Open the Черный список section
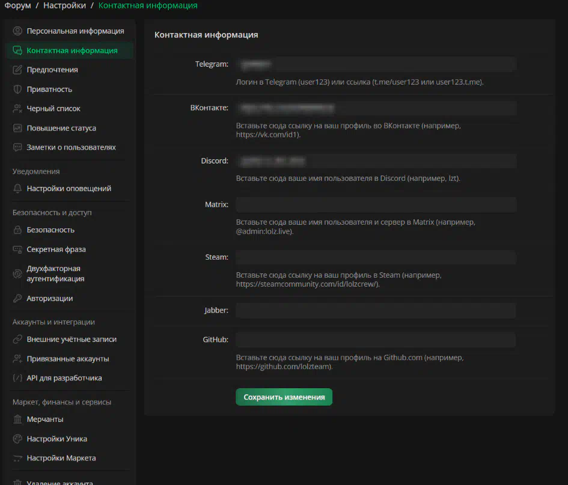 click(x=53, y=109)
